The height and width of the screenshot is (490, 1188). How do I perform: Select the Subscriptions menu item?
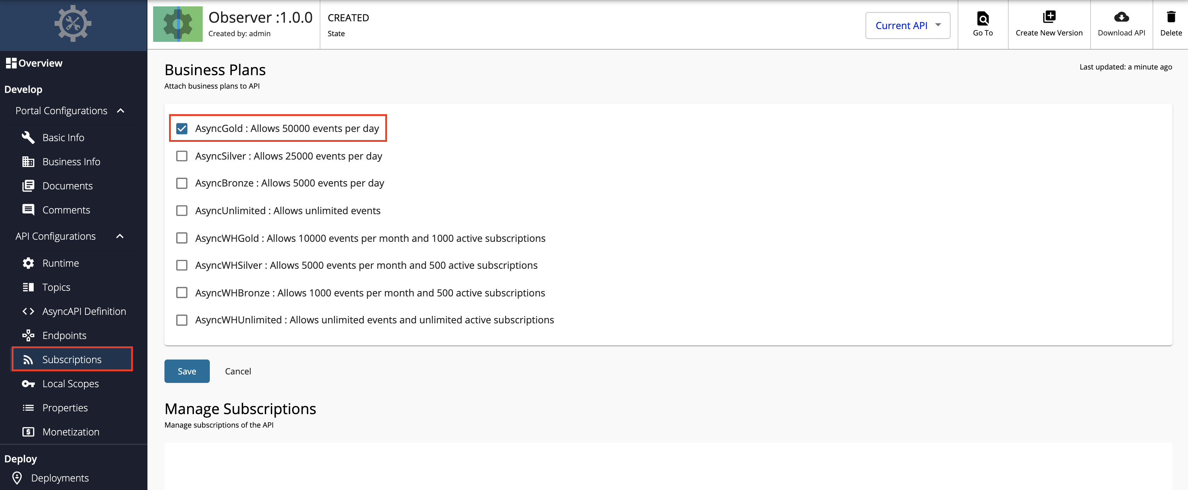pyautogui.click(x=72, y=360)
